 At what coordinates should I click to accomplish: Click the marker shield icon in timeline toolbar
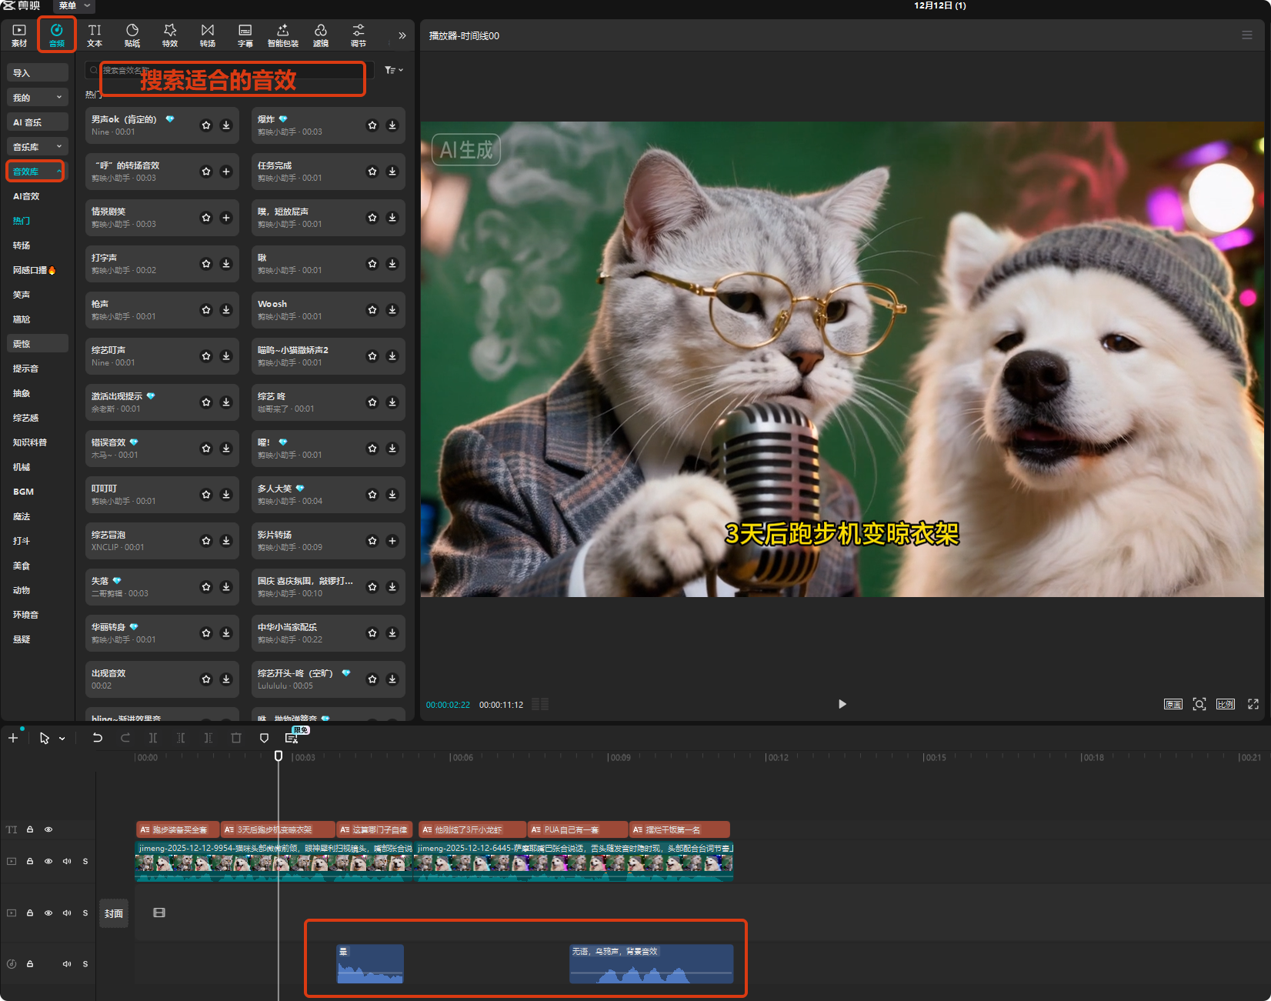coord(264,738)
